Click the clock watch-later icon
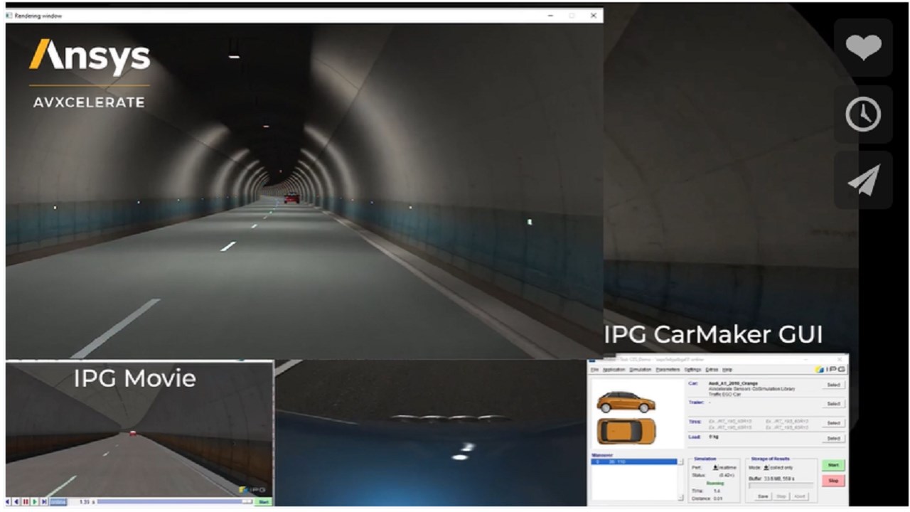The width and height of the screenshot is (910, 512). (x=863, y=114)
